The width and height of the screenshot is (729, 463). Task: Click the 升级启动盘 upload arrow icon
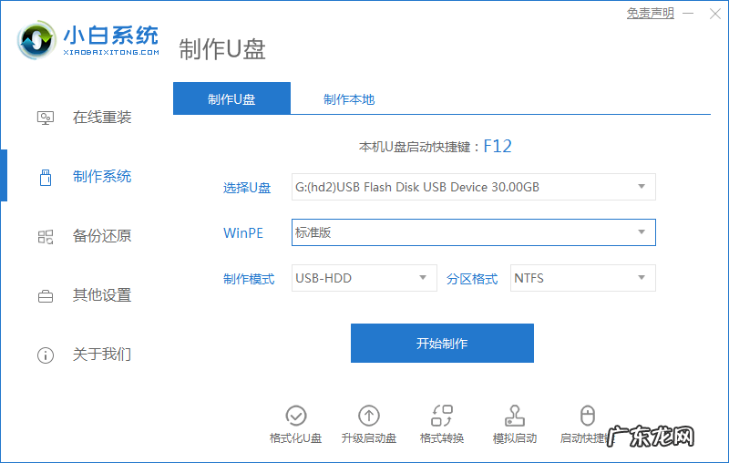click(369, 416)
